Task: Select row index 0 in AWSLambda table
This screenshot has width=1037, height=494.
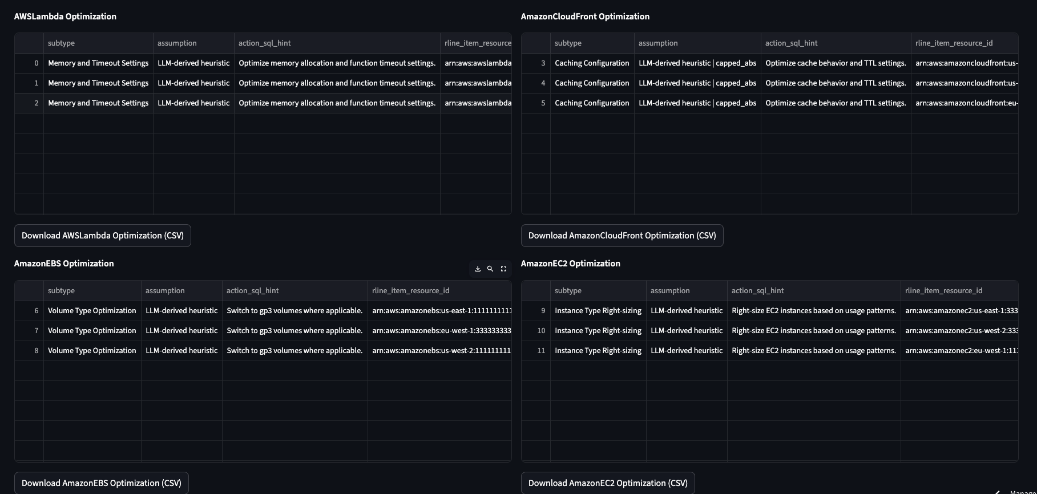Action: [x=29, y=63]
